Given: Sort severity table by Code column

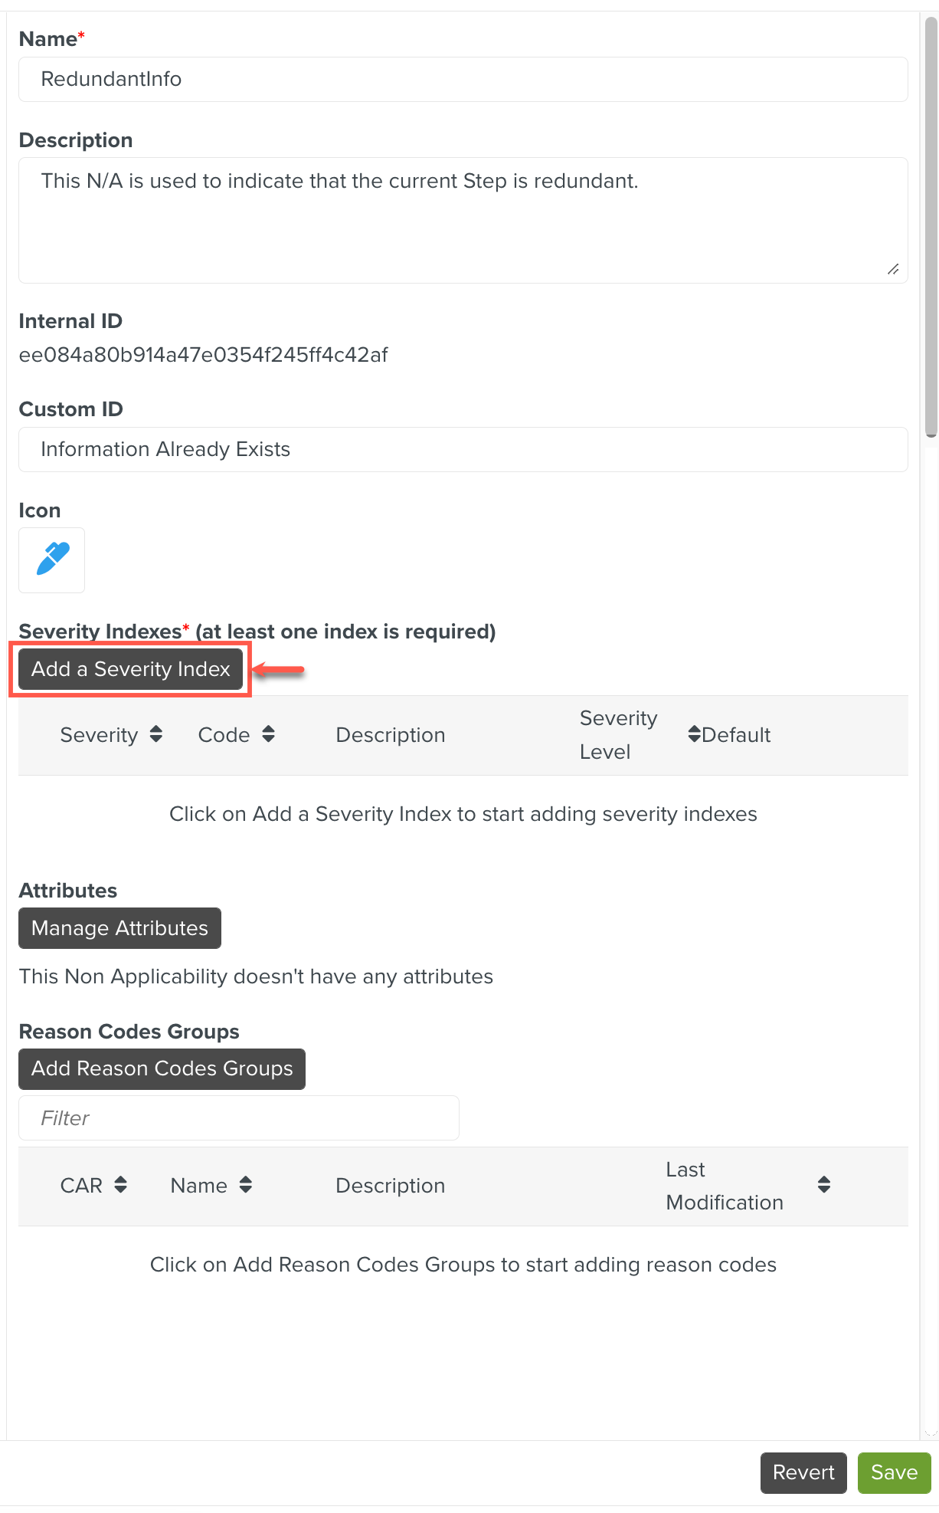Looking at the screenshot, I should (x=268, y=734).
